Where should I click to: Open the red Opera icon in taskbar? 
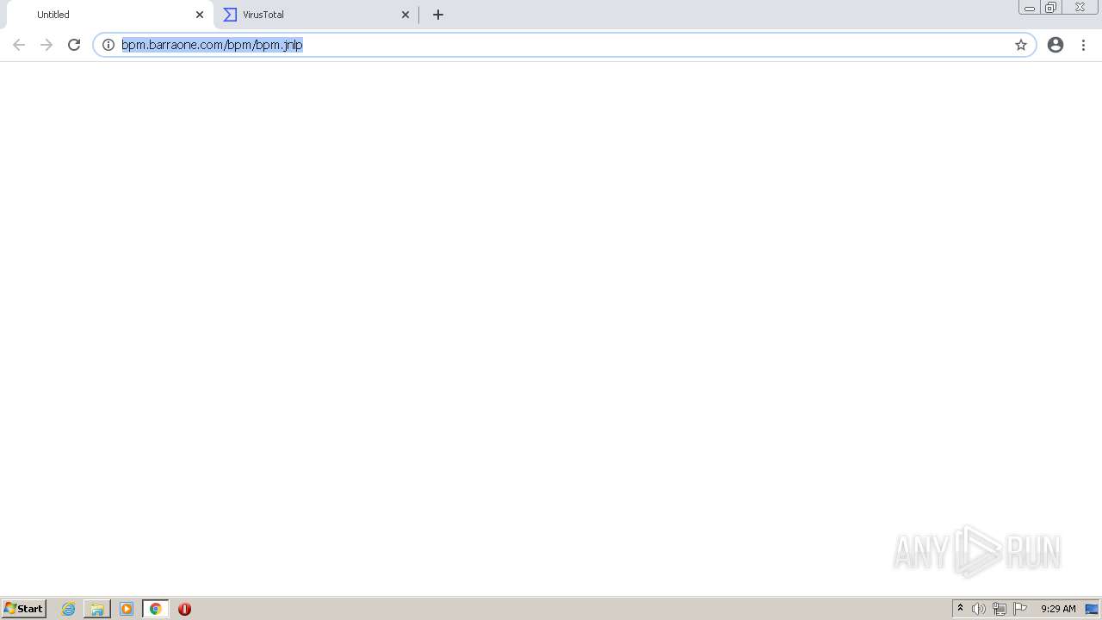click(184, 609)
